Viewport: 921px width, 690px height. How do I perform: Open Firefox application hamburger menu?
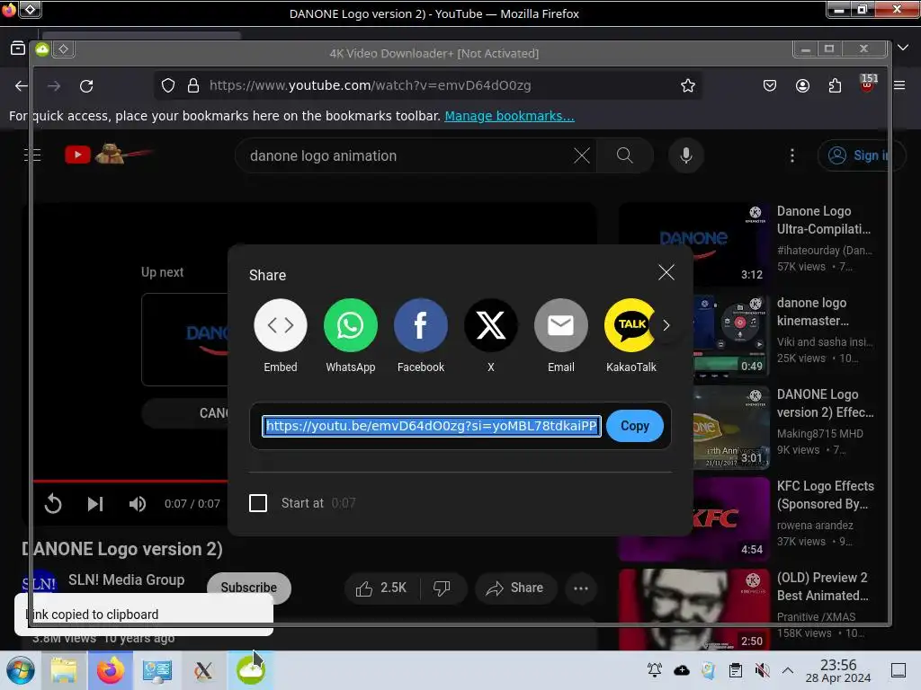tap(899, 85)
